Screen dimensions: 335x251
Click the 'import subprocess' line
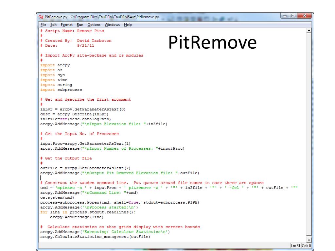(x=61, y=90)
